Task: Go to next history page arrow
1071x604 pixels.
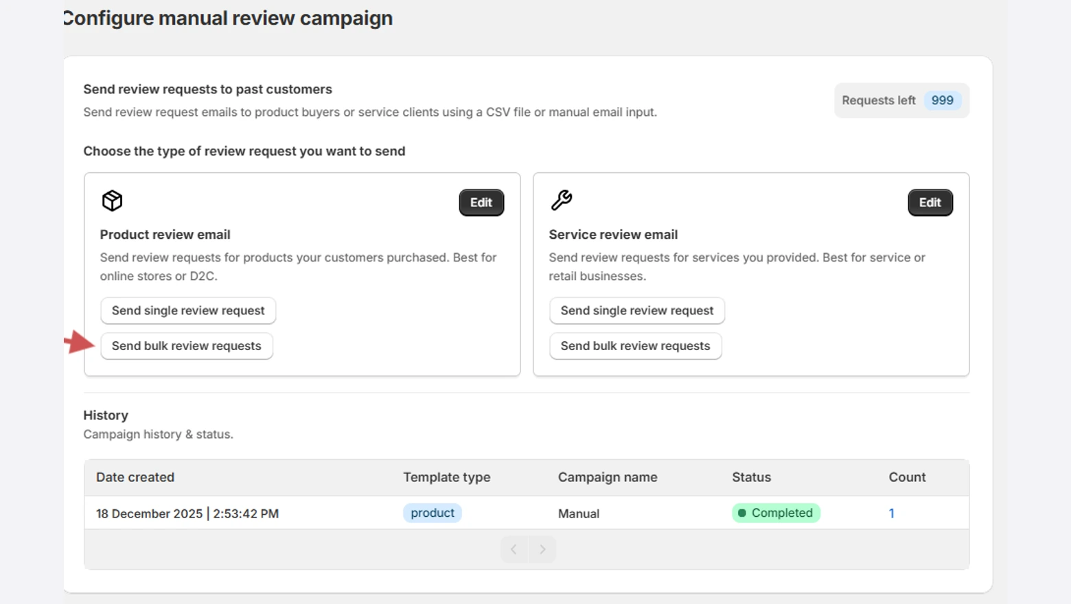Action: [x=542, y=549]
